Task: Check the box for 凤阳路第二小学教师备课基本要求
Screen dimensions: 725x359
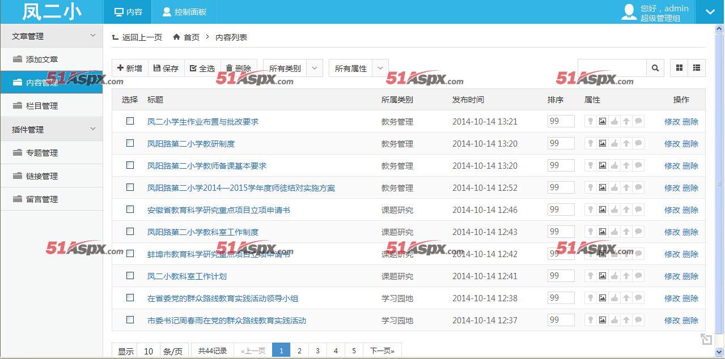Action: pos(130,165)
